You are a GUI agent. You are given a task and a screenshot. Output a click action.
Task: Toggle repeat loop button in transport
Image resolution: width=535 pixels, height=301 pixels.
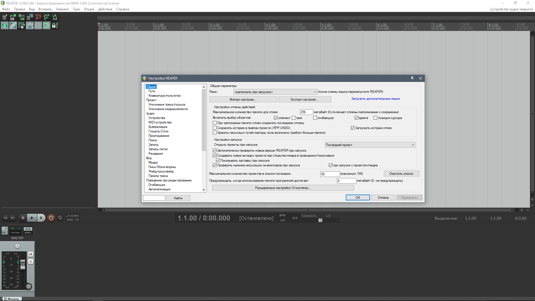click(x=60, y=218)
